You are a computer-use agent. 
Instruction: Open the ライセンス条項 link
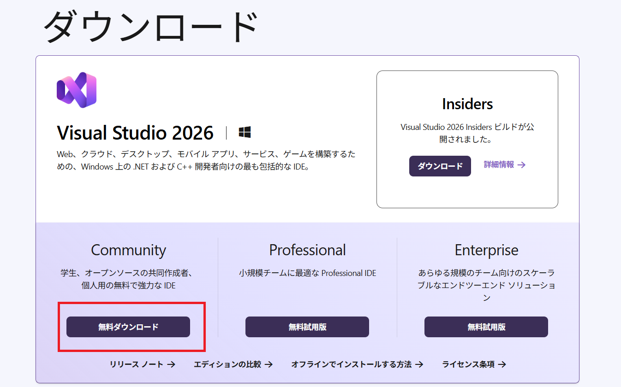[x=474, y=364]
